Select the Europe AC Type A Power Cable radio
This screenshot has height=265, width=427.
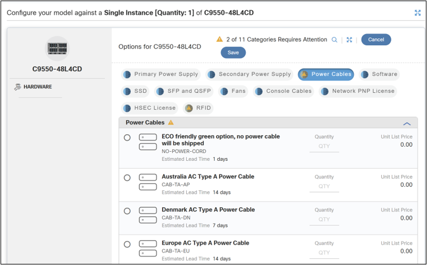[x=127, y=244]
